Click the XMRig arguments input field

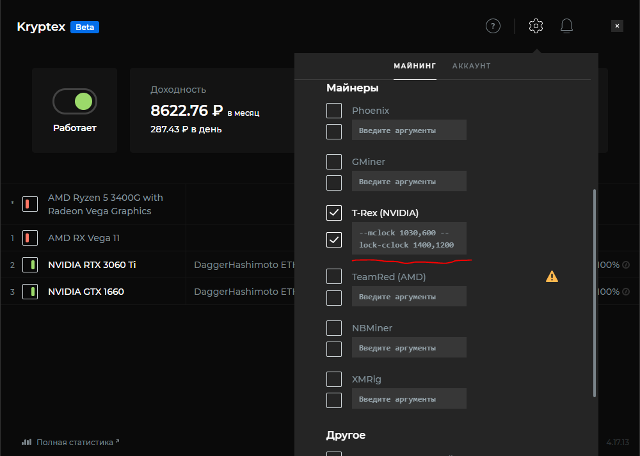pyautogui.click(x=409, y=398)
